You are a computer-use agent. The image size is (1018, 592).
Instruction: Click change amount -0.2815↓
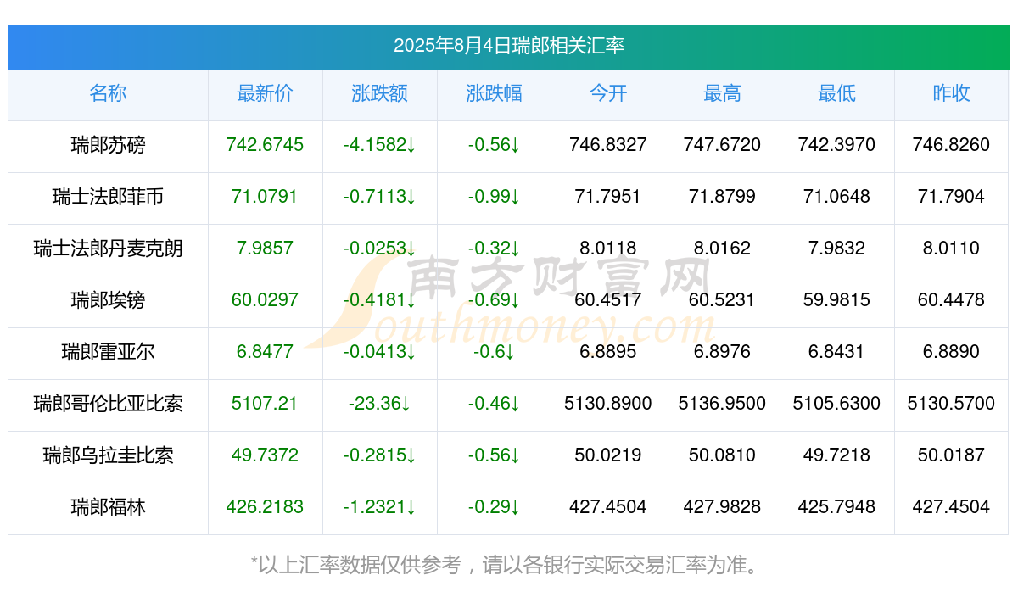[x=379, y=455]
